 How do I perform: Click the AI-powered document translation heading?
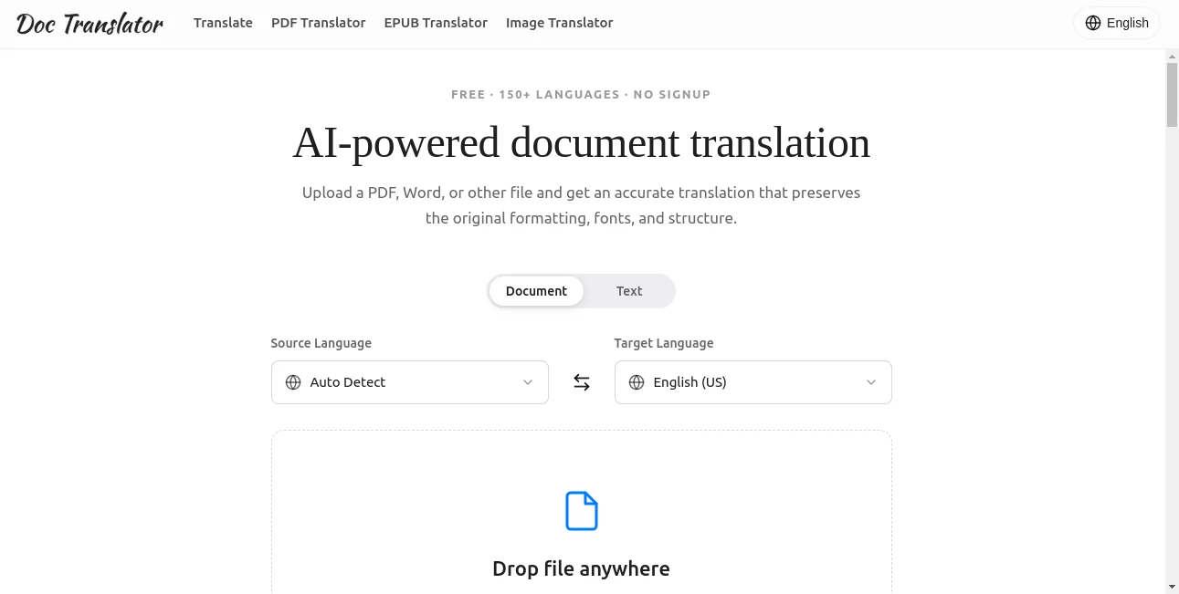582,143
